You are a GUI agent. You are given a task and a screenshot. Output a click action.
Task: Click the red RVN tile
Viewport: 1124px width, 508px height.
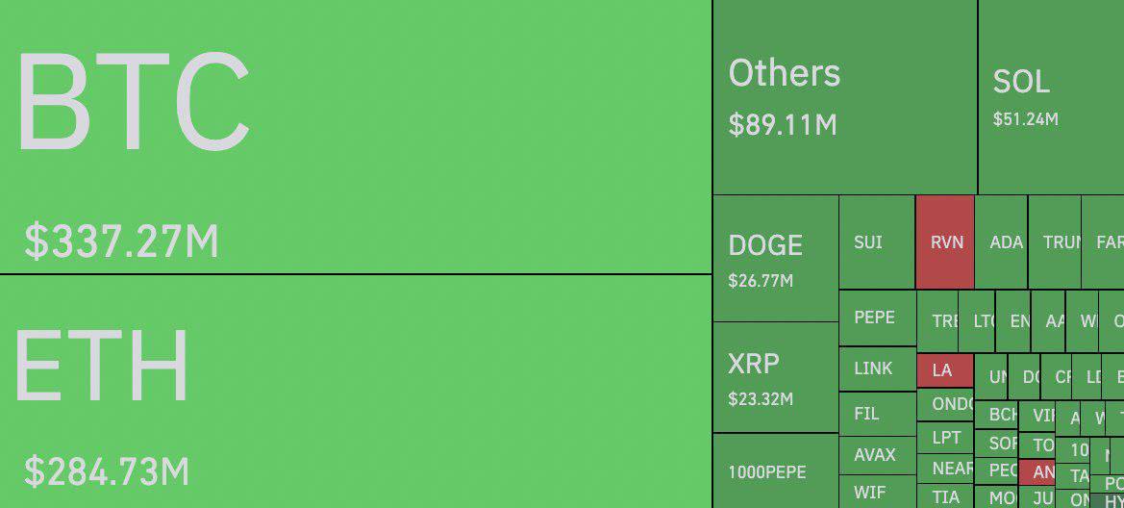[945, 241]
